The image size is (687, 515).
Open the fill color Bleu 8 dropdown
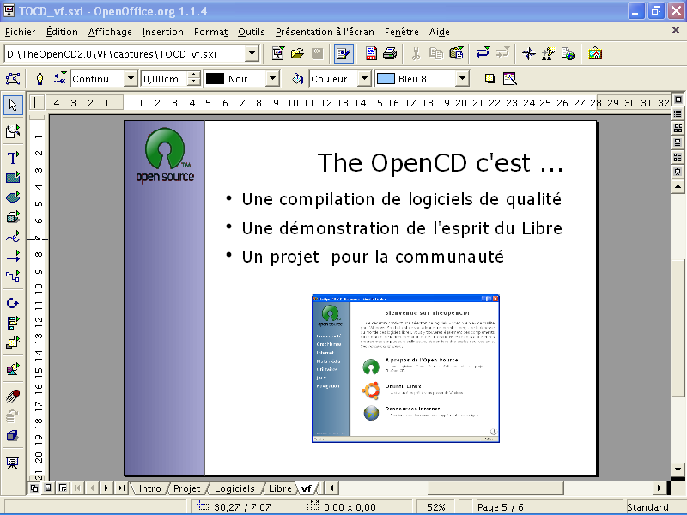pyautogui.click(x=462, y=79)
